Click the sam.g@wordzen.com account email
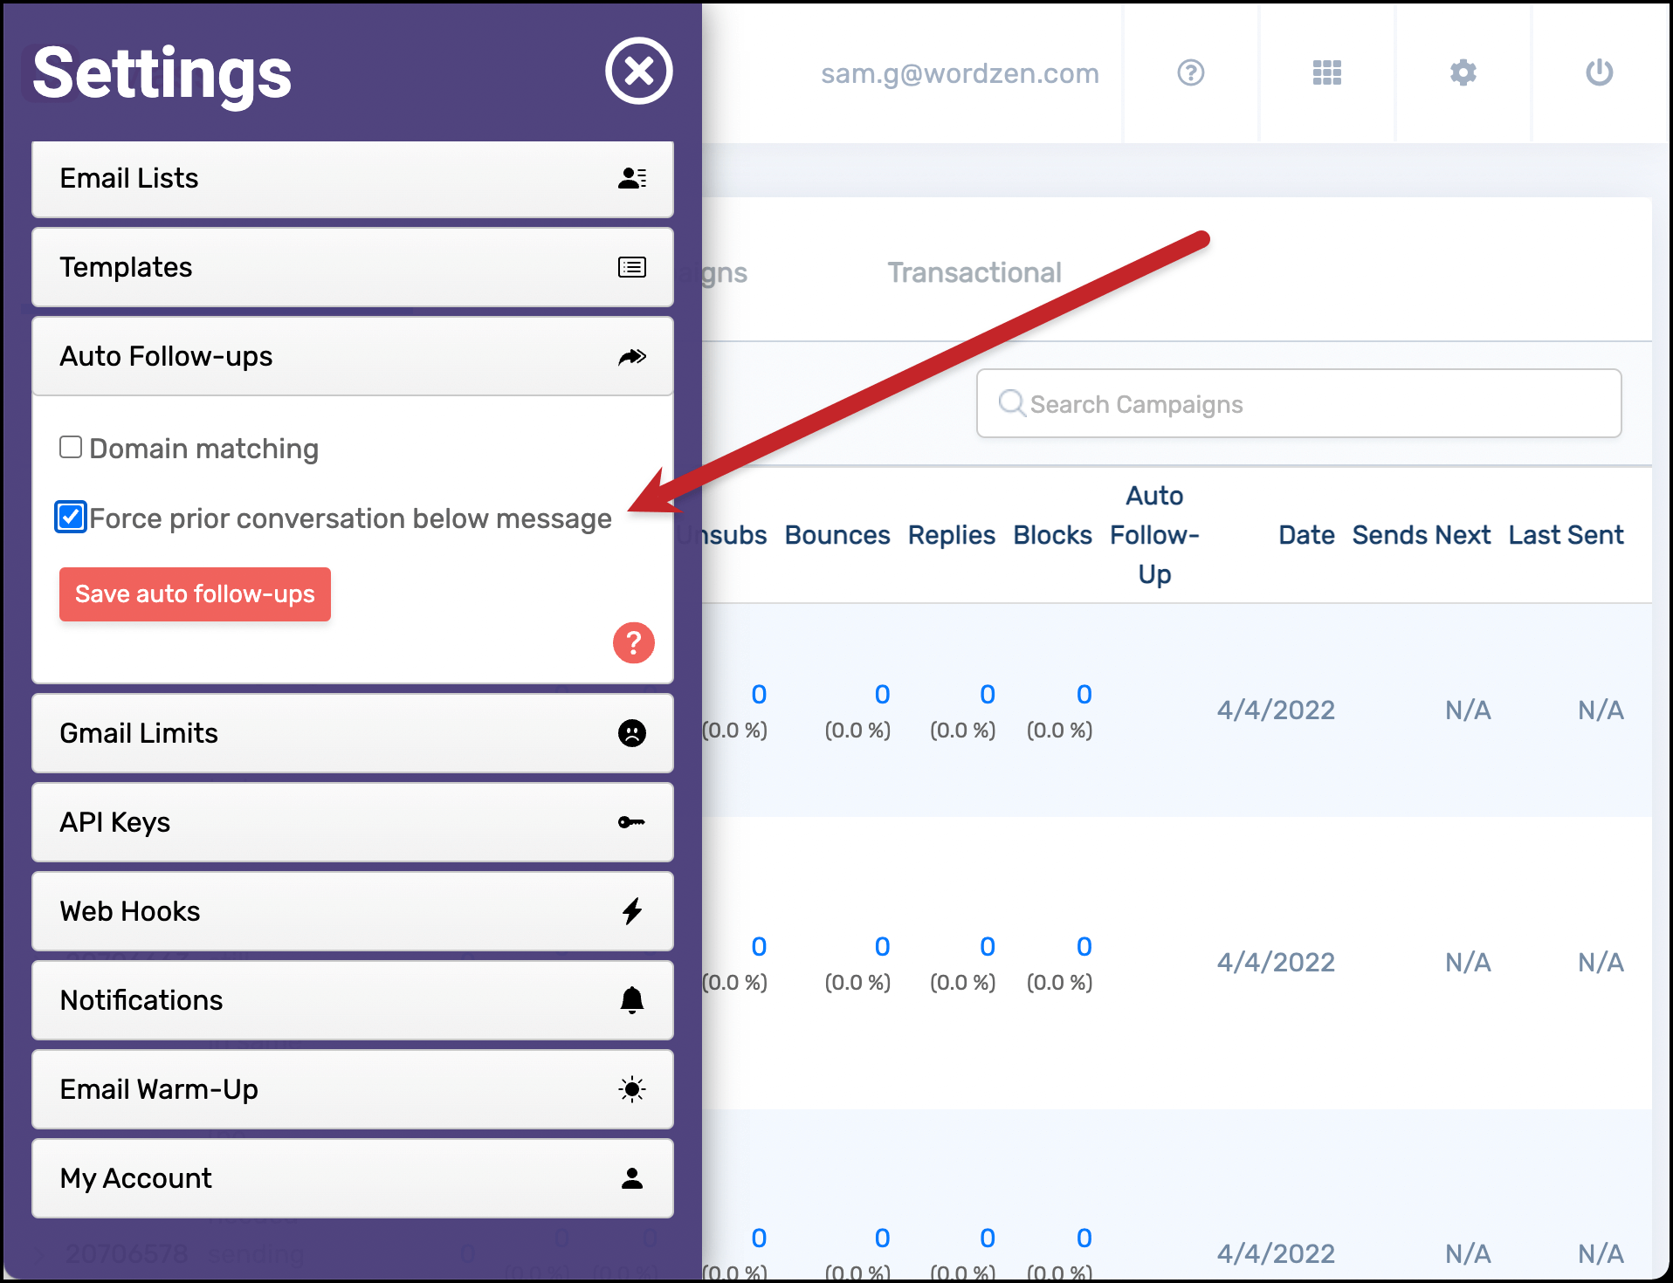The image size is (1673, 1283). tap(960, 73)
